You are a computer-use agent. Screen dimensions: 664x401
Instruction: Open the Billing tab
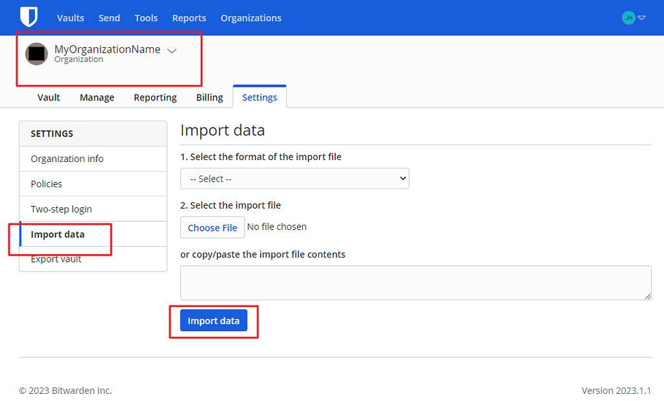(209, 97)
